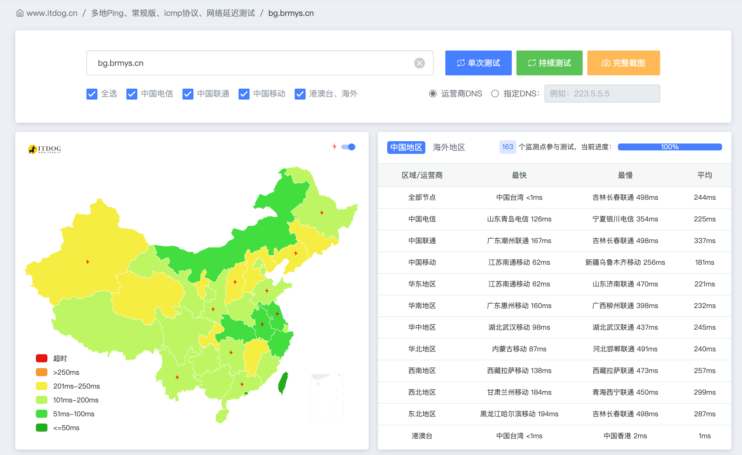Click the yellow 201ms–250ms legend swatch

(x=42, y=386)
